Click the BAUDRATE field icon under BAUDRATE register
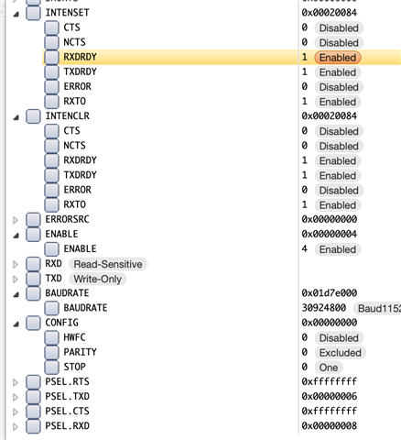This screenshot has width=401, height=440. tap(51, 308)
